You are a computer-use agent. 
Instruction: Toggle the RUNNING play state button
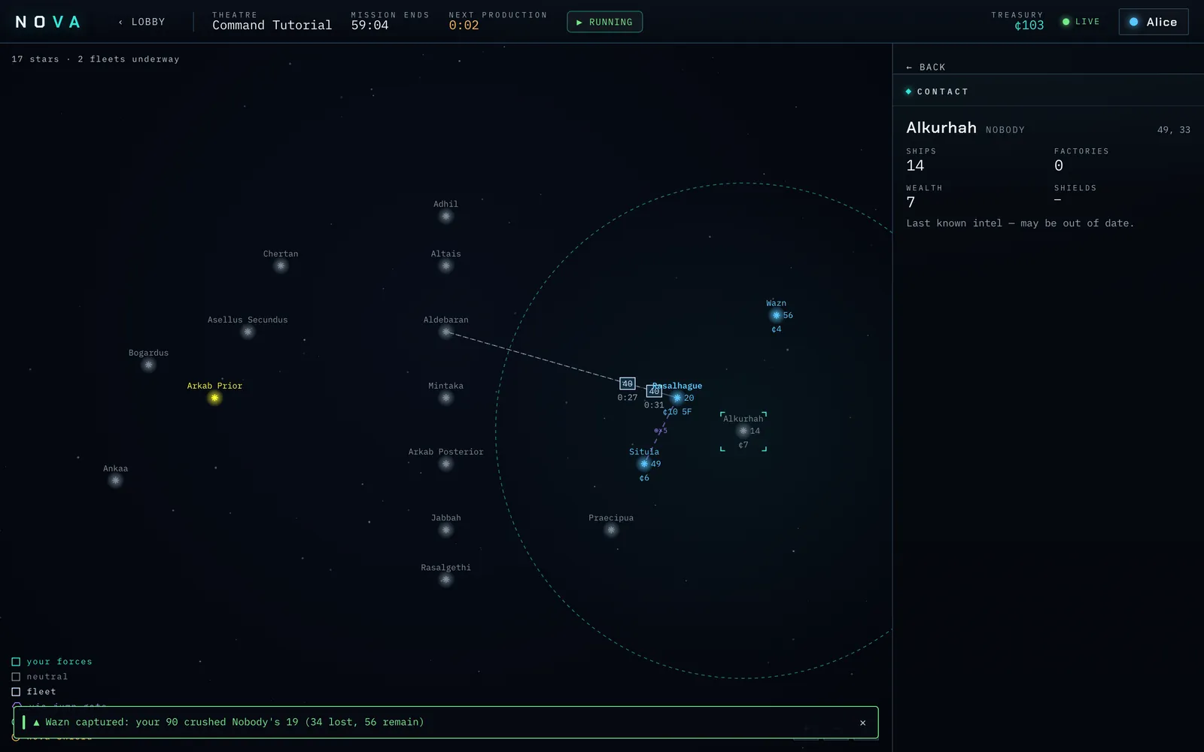click(x=604, y=22)
